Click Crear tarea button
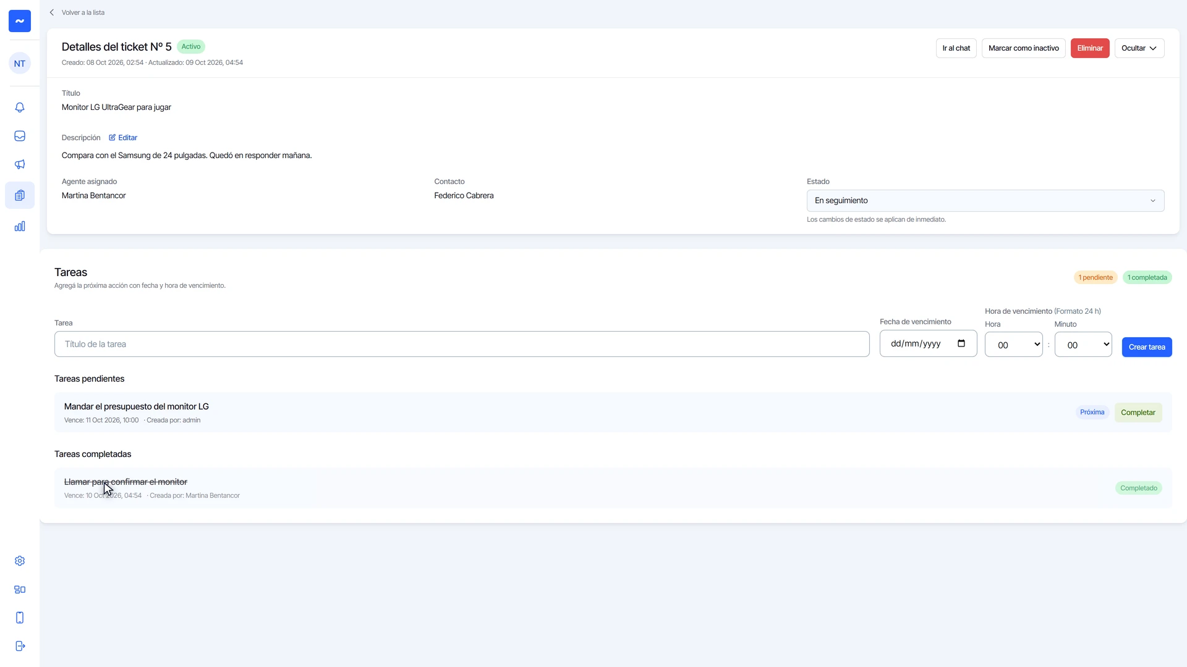The height and width of the screenshot is (667, 1187). [x=1147, y=347]
